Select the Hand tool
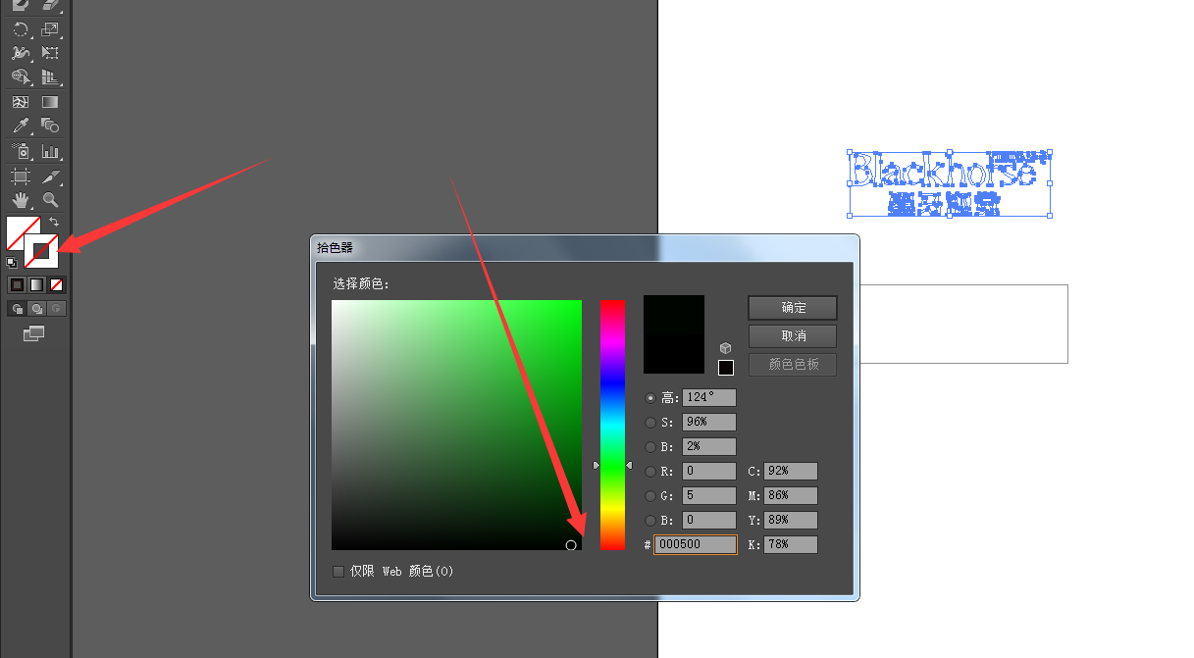Screen dimensions: 1194x658 click(x=20, y=200)
